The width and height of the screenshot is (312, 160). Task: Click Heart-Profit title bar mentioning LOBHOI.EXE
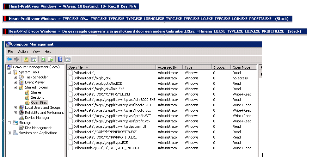pyautogui.click(x=147, y=19)
